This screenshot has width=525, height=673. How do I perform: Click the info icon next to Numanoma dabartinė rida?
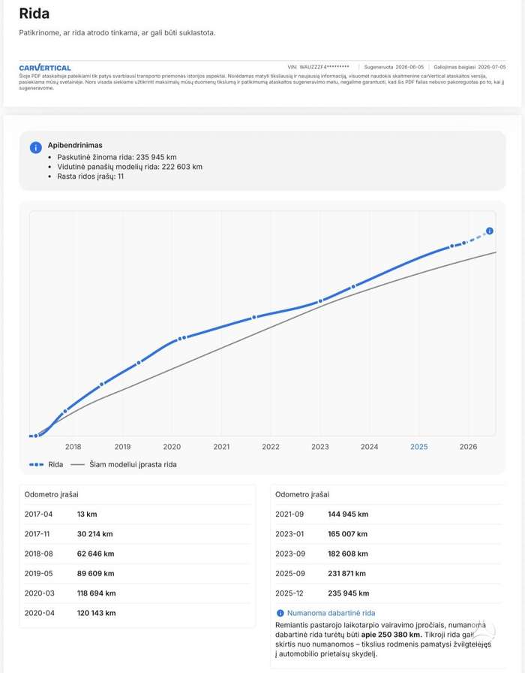[x=280, y=613]
